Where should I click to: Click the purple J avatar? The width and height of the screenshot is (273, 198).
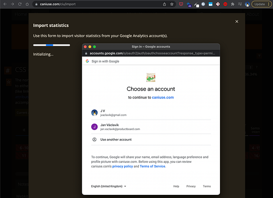coord(94,127)
